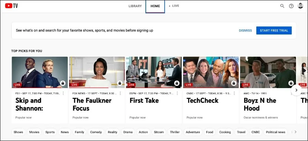The height and width of the screenshot is (141, 308).
Task: Click 'Boyz N the Hood' title
Action: 260,104
